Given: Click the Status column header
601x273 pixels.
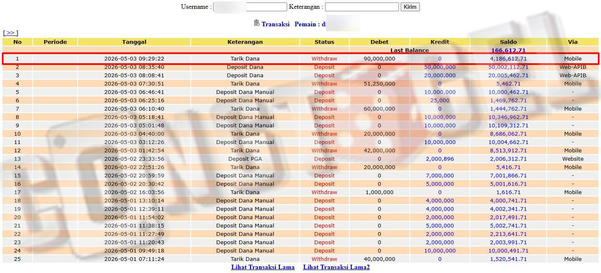Looking at the screenshot, I should (x=324, y=42).
